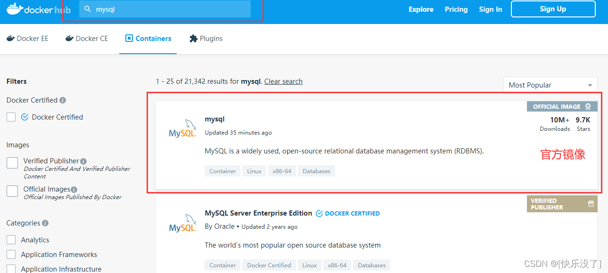Screen dimensions: 608x273
Task: Click the 'By Oracle' publisher text
Action: coord(220,226)
